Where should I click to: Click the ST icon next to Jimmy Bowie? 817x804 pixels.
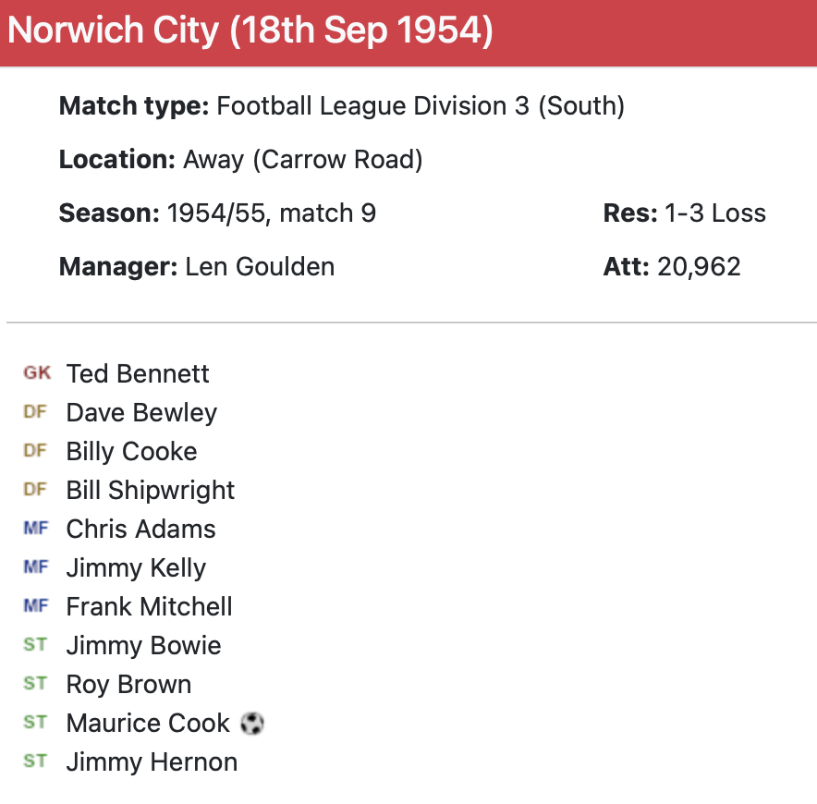click(x=35, y=645)
